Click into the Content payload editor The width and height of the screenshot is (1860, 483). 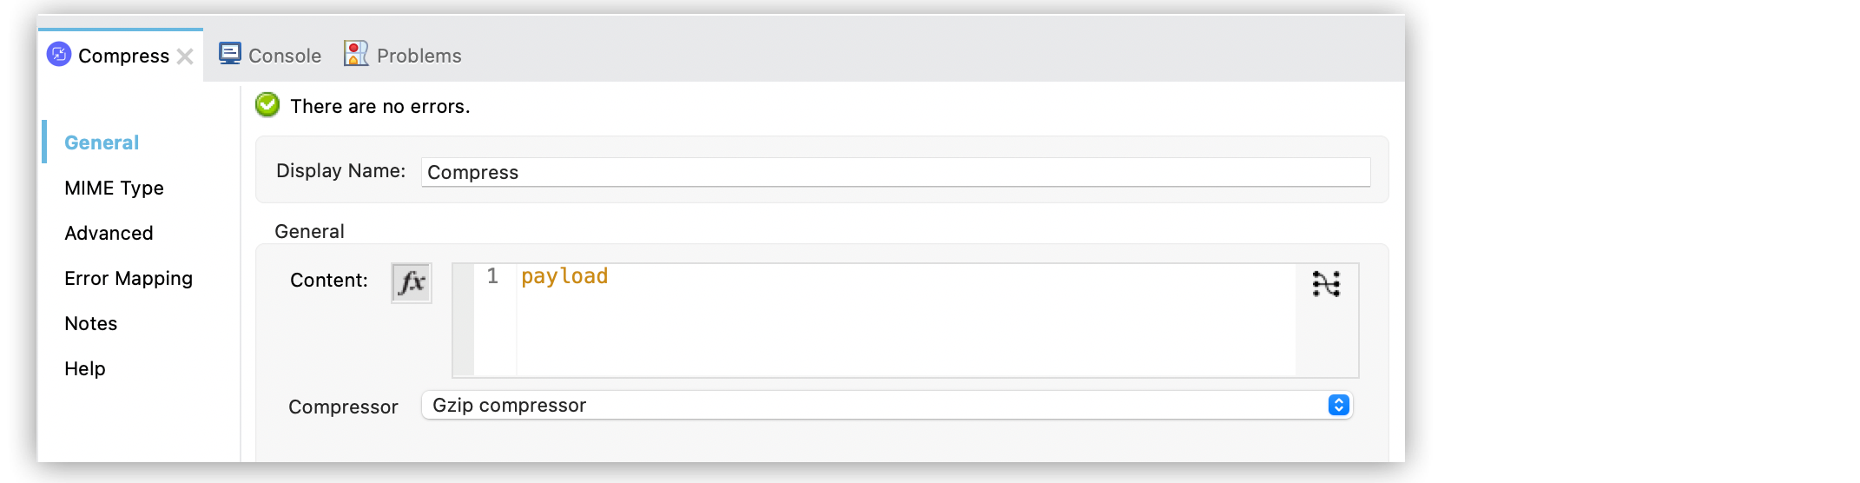click(903, 320)
